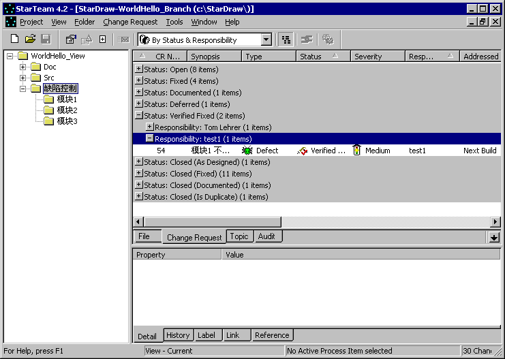Collapse Status: Verified Fixed (2 items) group
The image size is (505, 359).
tap(138, 115)
